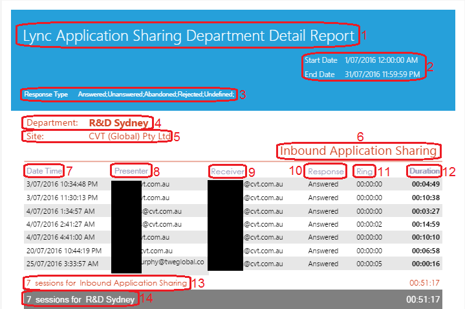Click the Lync Application Sharing Department Detail Report title
465x309 pixels.
pyautogui.click(x=189, y=36)
